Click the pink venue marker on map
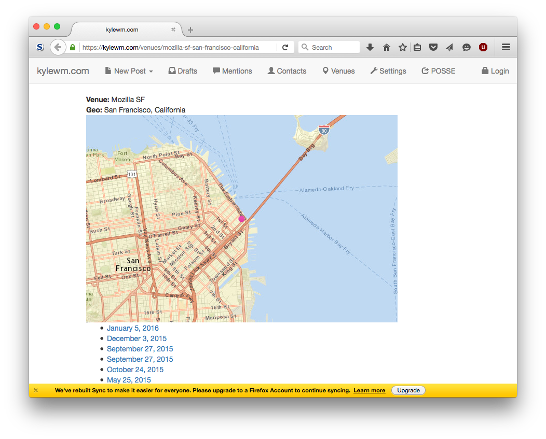The height and width of the screenshot is (439, 546). click(x=241, y=219)
